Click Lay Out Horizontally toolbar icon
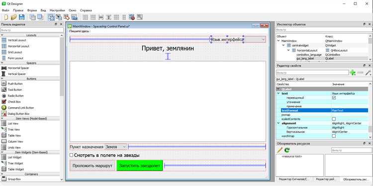373x186 pixels. (x=85, y=17)
